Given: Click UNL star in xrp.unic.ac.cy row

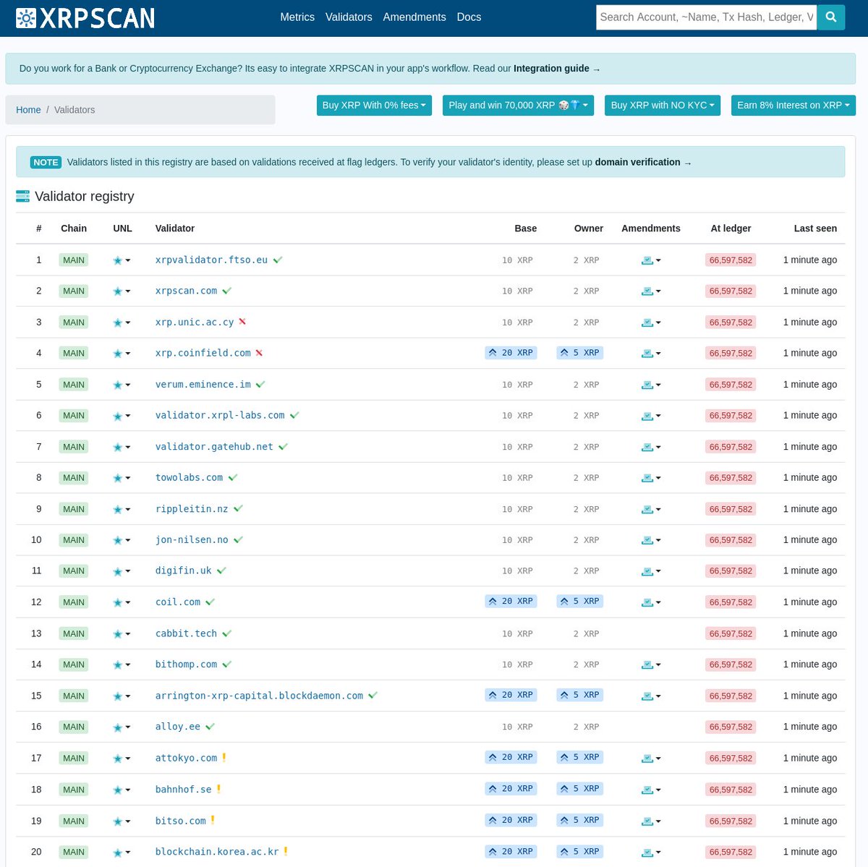Looking at the screenshot, I should pyautogui.click(x=118, y=323).
